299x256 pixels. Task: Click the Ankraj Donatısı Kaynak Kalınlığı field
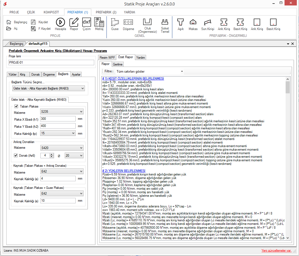(58, 178)
